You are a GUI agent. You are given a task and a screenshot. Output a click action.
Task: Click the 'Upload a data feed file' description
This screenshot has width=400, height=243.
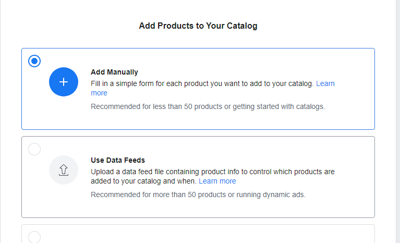point(212,176)
